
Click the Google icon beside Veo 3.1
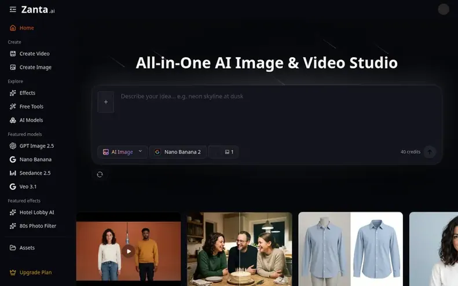tap(13, 186)
